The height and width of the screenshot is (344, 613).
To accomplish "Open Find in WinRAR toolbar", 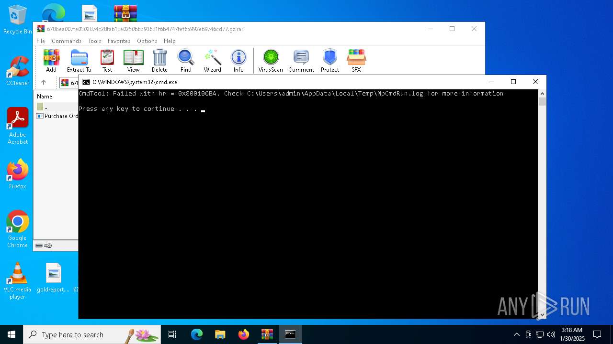I will point(186,61).
